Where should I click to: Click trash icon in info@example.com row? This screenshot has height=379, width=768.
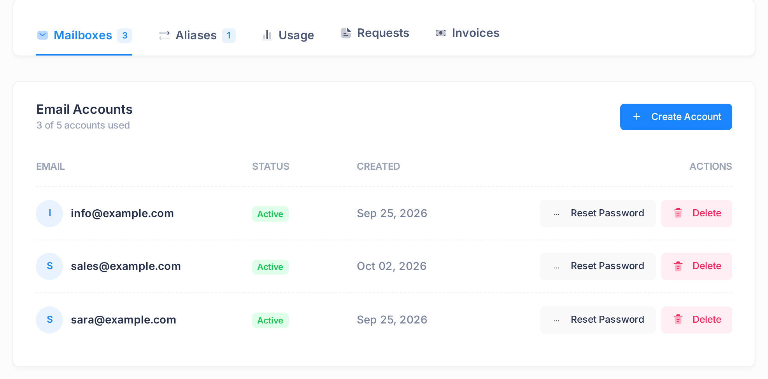click(x=678, y=213)
